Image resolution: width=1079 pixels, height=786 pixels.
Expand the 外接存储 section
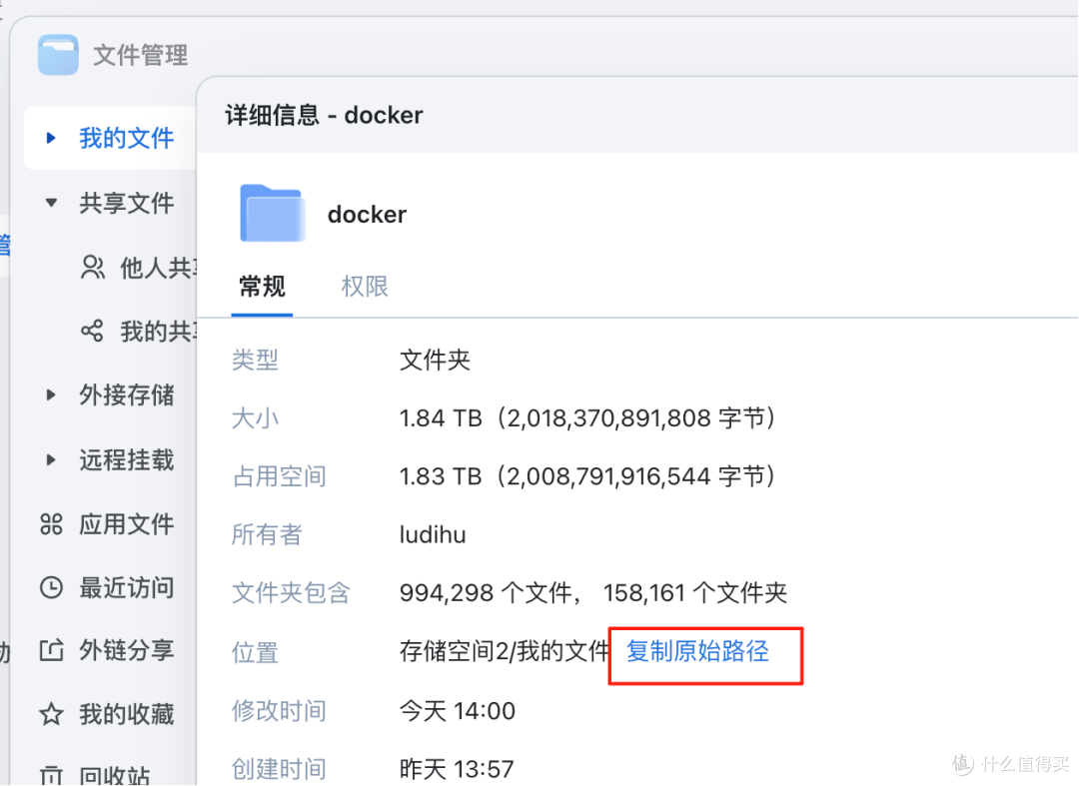point(51,394)
